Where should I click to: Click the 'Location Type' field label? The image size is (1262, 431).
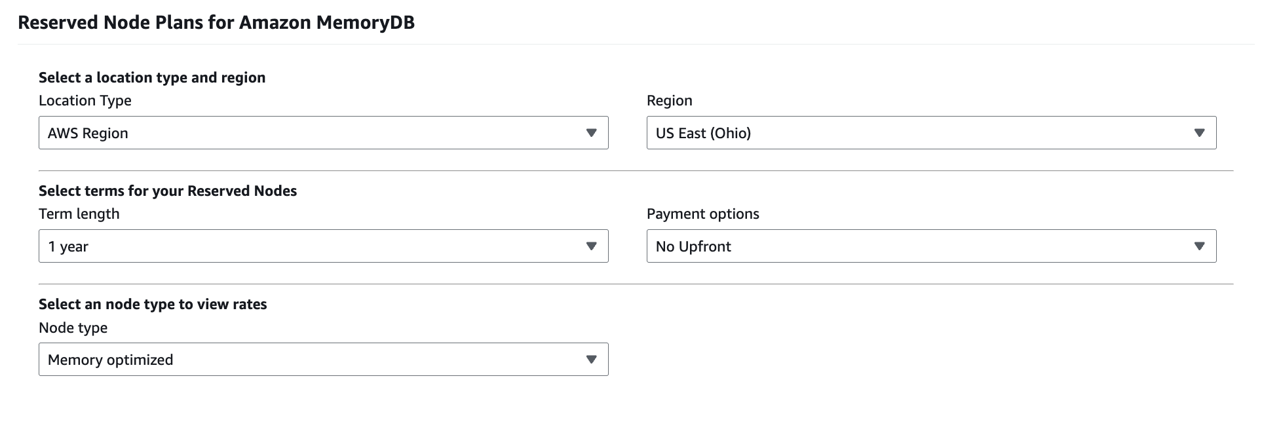click(85, 101)
